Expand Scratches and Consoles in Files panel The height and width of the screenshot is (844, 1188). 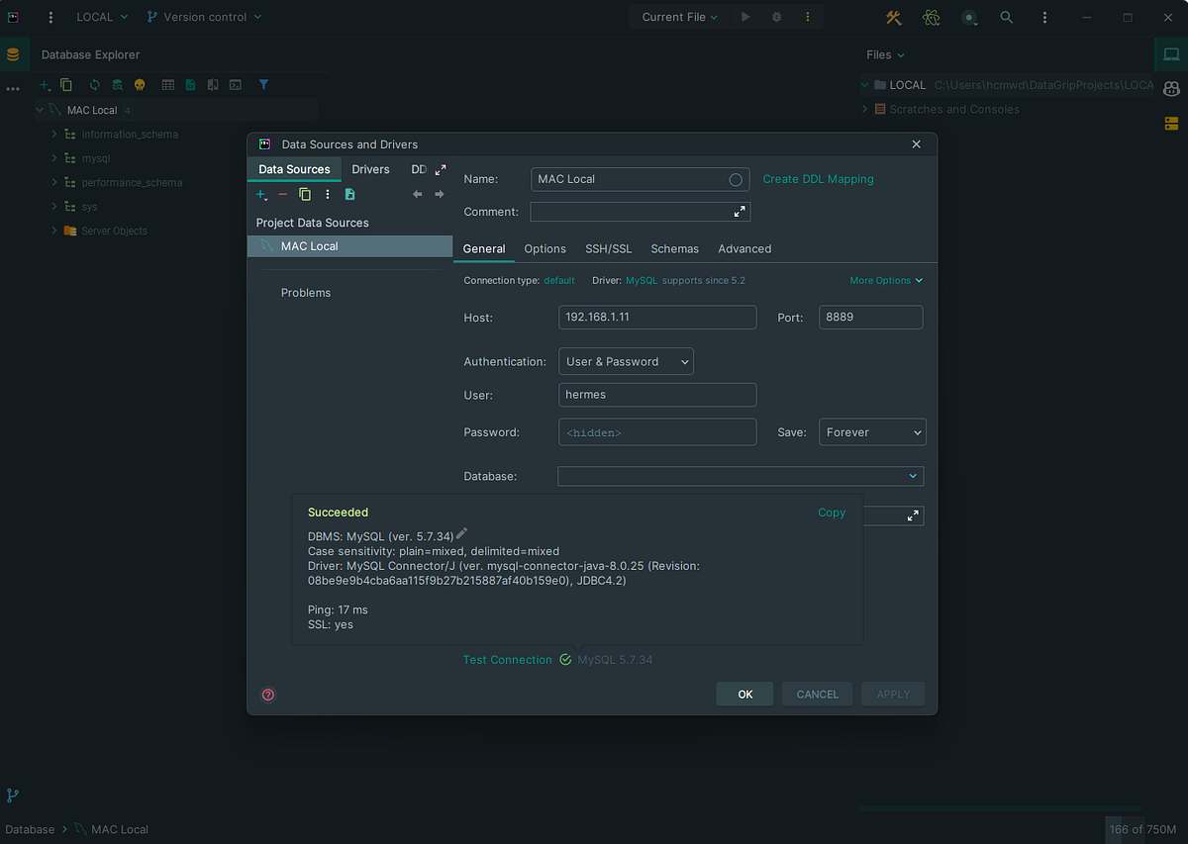865,109
